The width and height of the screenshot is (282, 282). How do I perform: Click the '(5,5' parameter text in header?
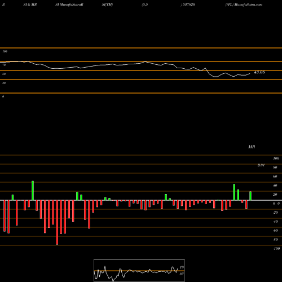pyautogui.click(x=145, y=5)
